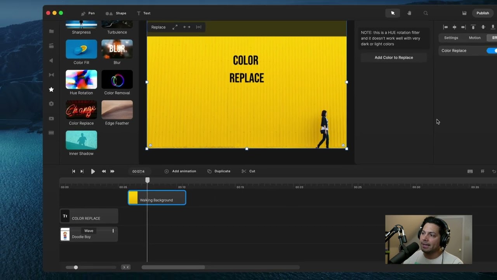Viewport: 497px width, 280px height.
Task: Select the Shape tool
Action: pyautogui.click(x=116, y=13)
